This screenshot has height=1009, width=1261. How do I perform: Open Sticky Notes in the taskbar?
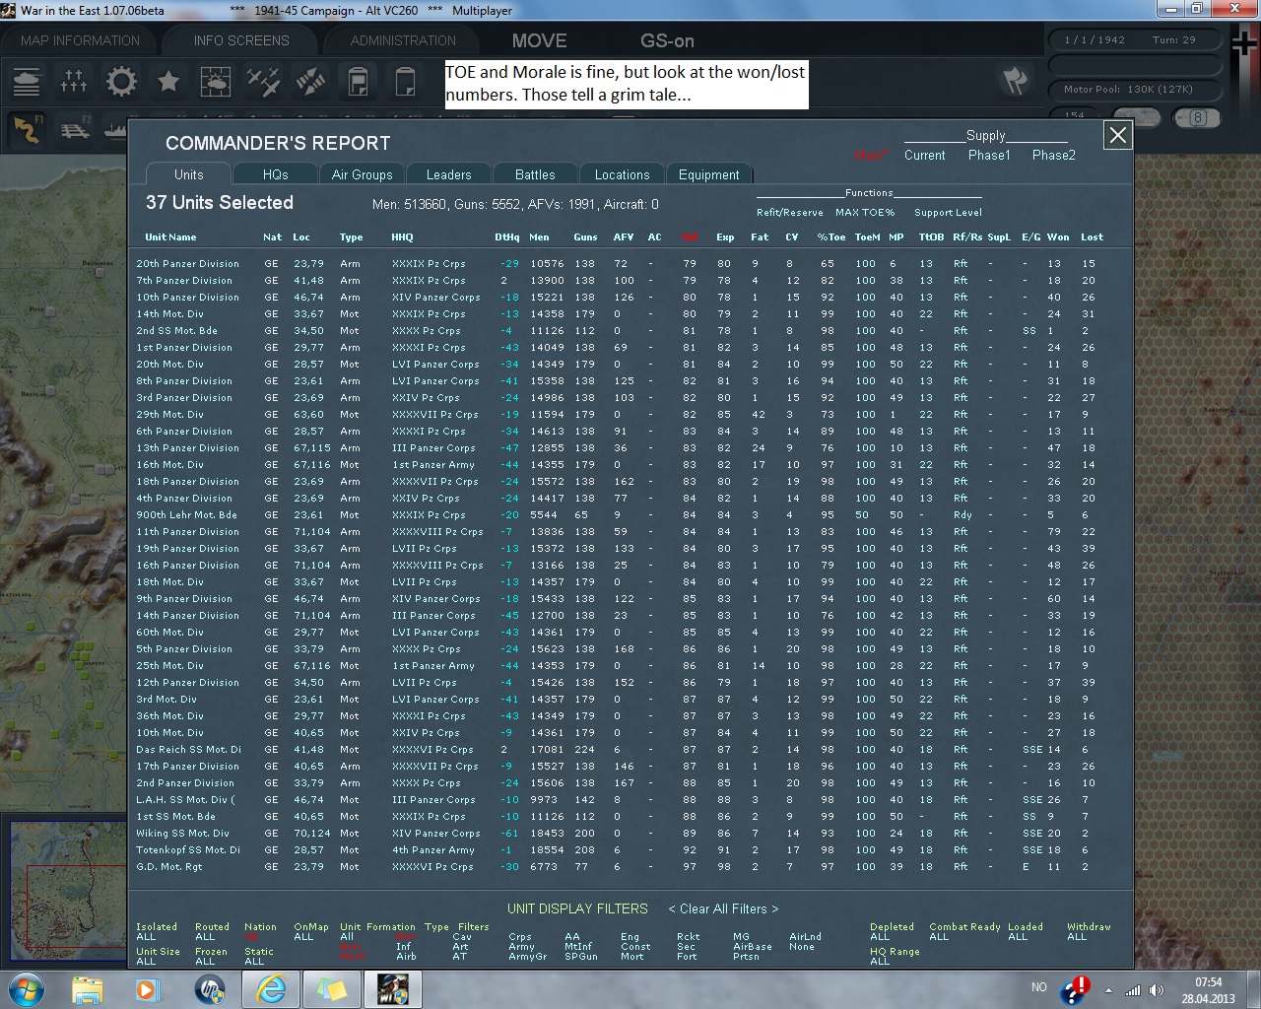332,989
